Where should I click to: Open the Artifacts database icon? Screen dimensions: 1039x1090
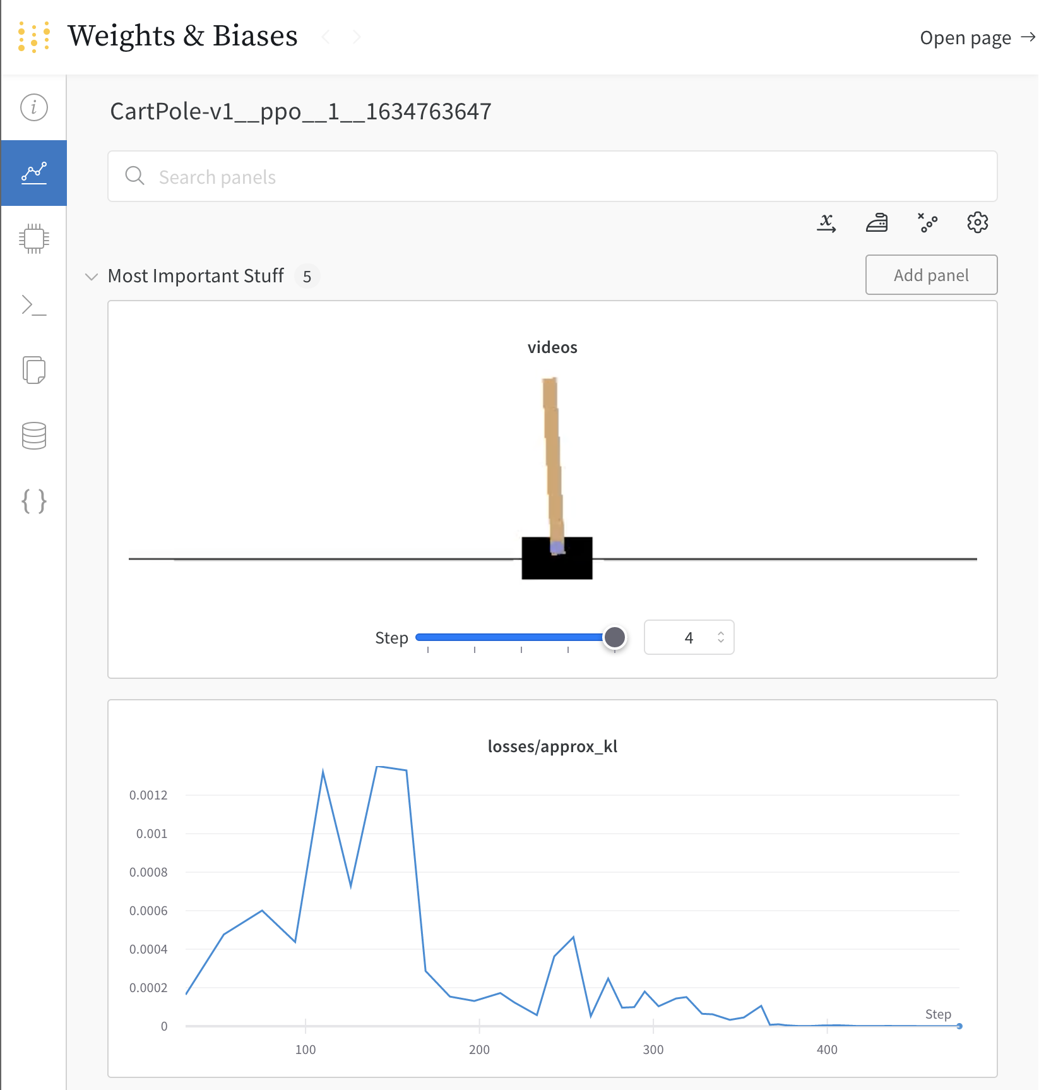pyautogui.click(x=33, y=436)
